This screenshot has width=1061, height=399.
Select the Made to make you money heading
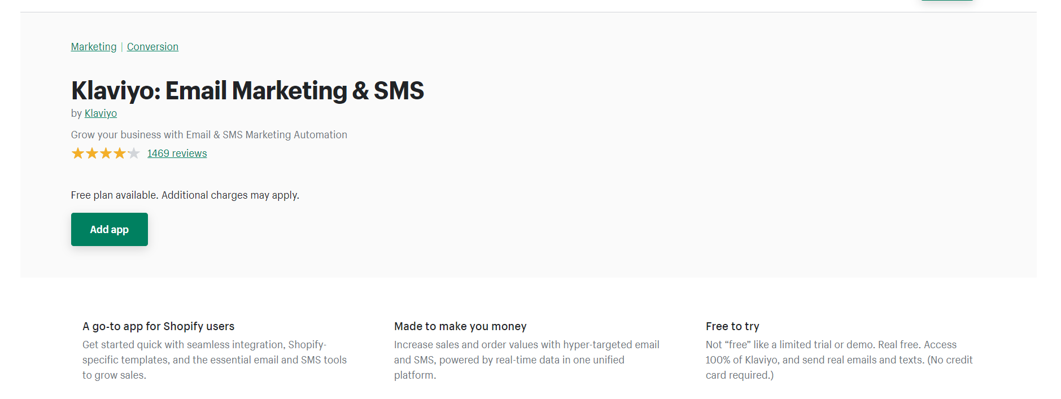coord(460,326)
